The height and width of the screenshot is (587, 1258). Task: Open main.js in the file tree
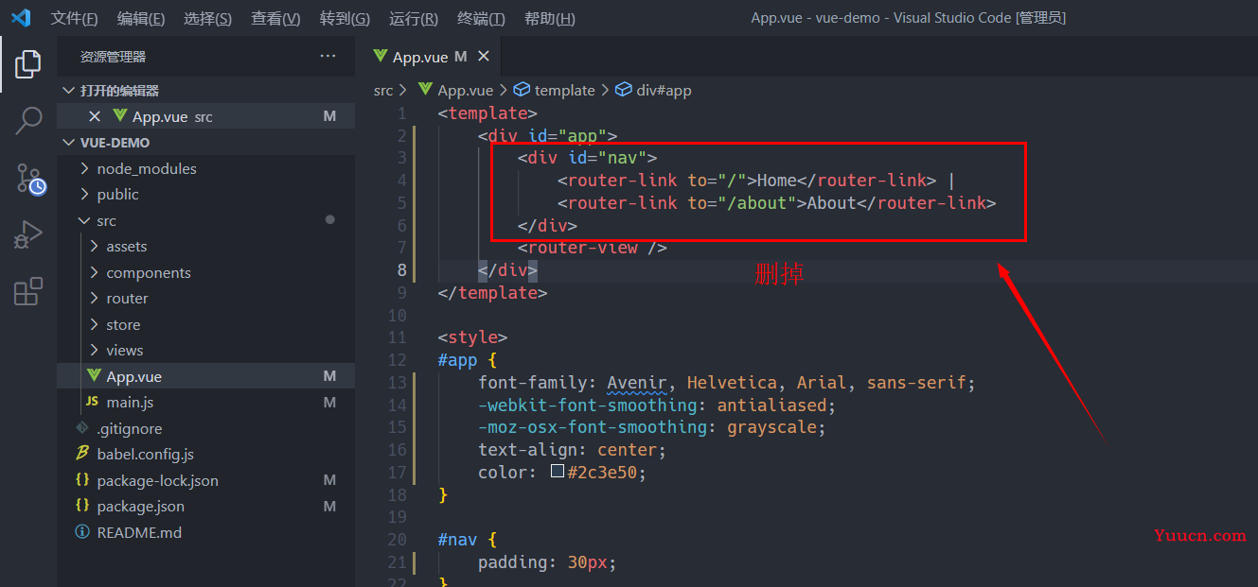205,402
